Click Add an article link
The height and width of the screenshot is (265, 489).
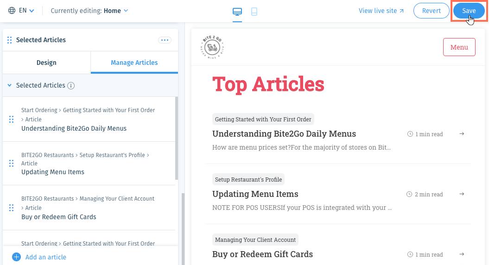(x=46, y=257)
